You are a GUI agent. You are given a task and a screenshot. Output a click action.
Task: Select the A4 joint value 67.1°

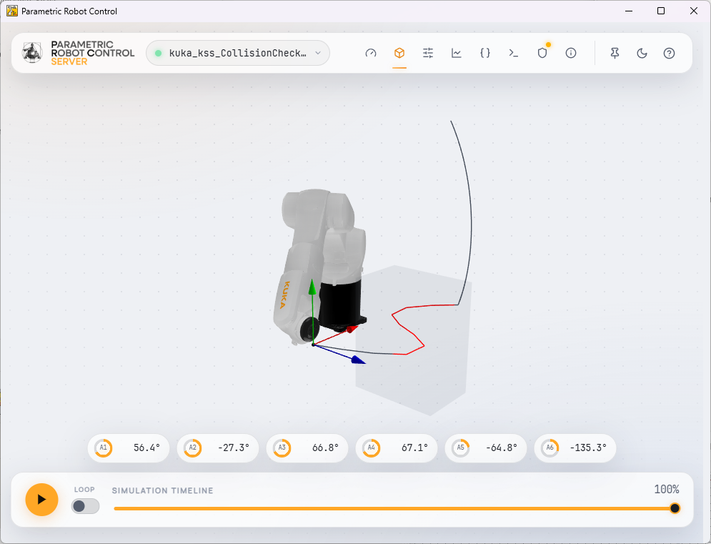click(414, 447)
